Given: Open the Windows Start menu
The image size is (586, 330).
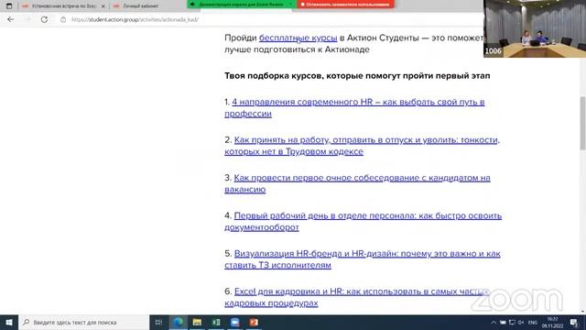Looking at the screenshot, I should click(9, 322).
